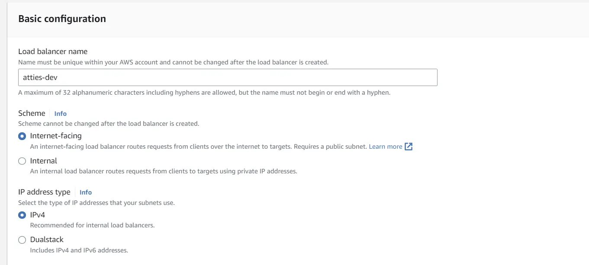Click the Basic configuration section heading
Image resolution: width=589 pixels, height=265 pixels.
(x=62, y=19)
